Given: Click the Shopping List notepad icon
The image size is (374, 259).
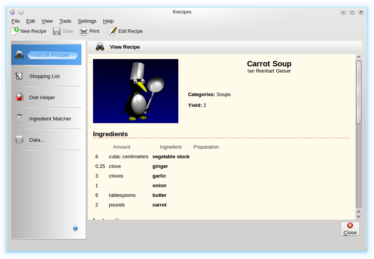Looking at the screenshot, I should tap(19, 76).
